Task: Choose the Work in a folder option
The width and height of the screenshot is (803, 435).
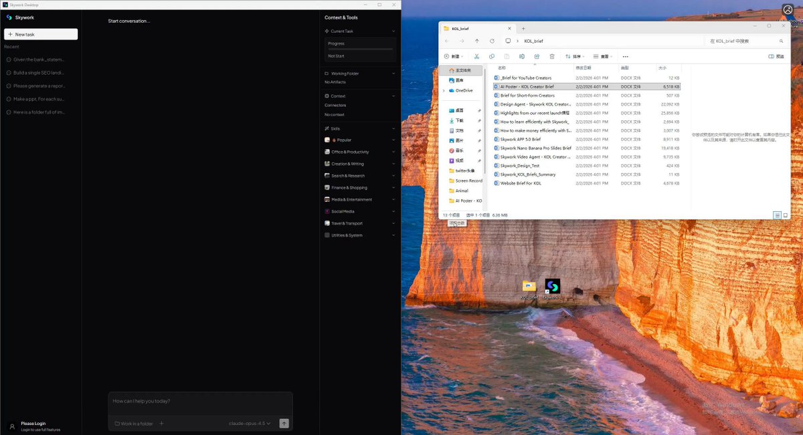Action: pyautogui.click(x=134, y=424)
